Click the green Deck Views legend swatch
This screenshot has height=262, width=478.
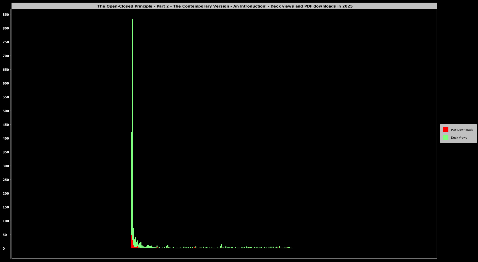[x=446, y=138]
